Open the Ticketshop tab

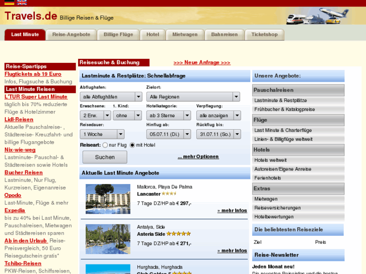[x=264, y=35]
